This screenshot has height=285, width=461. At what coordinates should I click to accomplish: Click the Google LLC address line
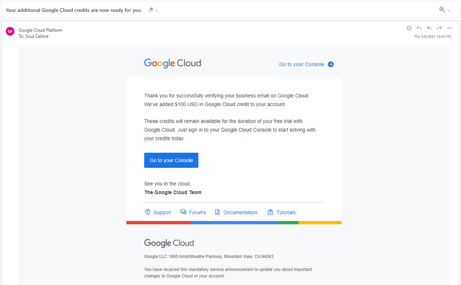pos(209,256)
